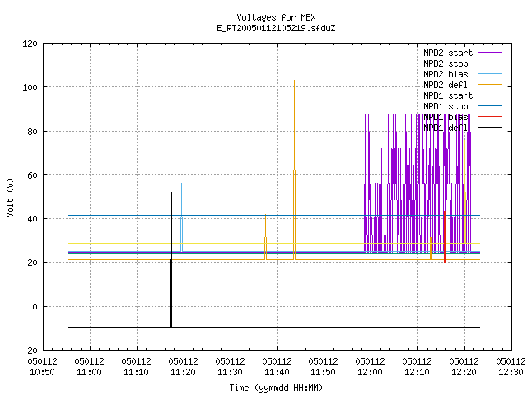Click the x-axis tick label 12:10

417,372
